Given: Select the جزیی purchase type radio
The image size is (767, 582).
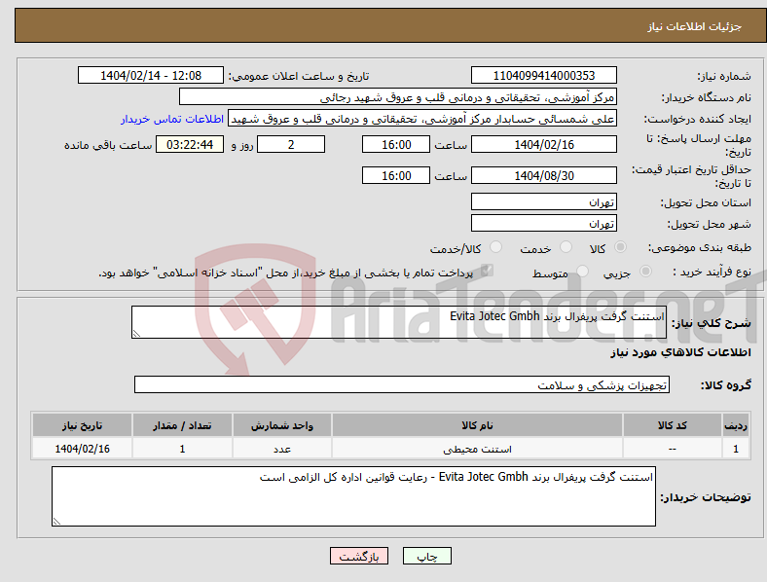Looking at the screenshot, I should (x=645, y=272).
